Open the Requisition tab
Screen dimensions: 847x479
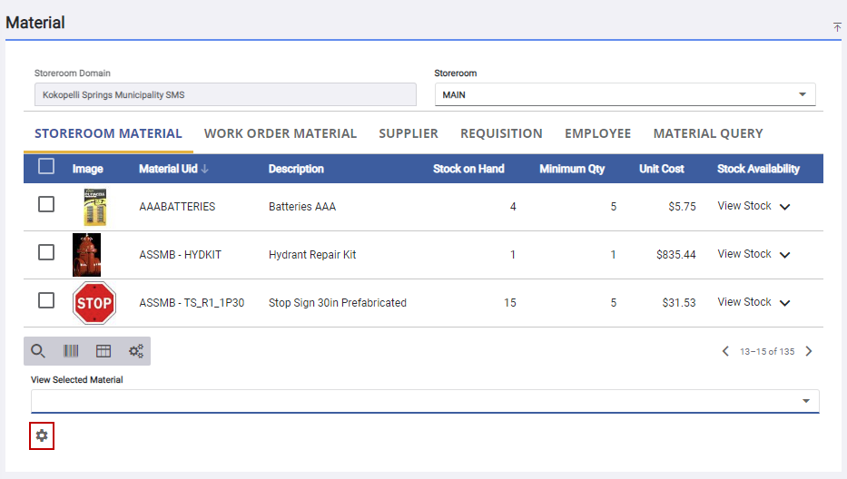[501, 133]
